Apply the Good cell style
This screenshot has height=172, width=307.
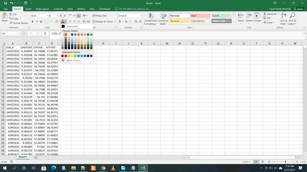222,16
